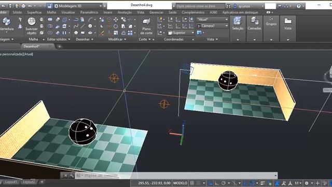The height and width of the screenshot is (187, 332).
Task: Open the Autodesk exchange cart icon
Action: [280, 6]
